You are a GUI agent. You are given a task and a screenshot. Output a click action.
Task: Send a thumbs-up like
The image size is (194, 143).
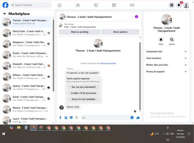138,118
